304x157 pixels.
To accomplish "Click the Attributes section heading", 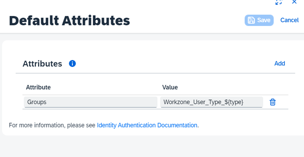I will coord(42,64).
